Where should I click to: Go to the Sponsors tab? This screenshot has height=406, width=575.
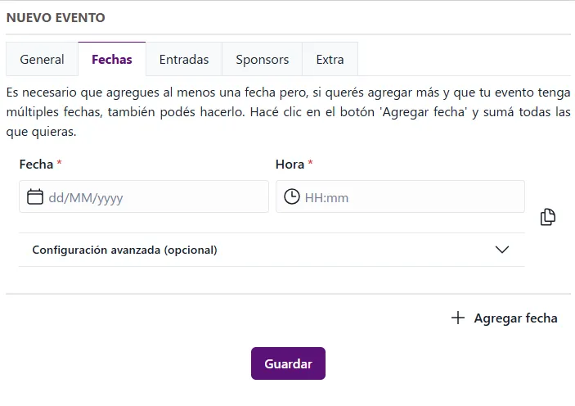point(263,59)
